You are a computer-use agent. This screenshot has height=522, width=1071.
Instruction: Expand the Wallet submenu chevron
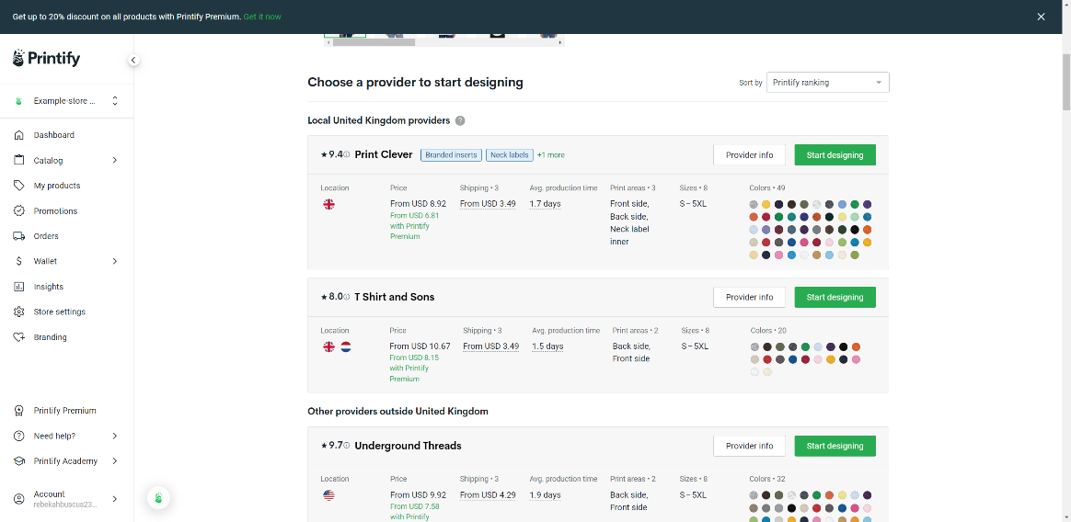coord(115,261)
